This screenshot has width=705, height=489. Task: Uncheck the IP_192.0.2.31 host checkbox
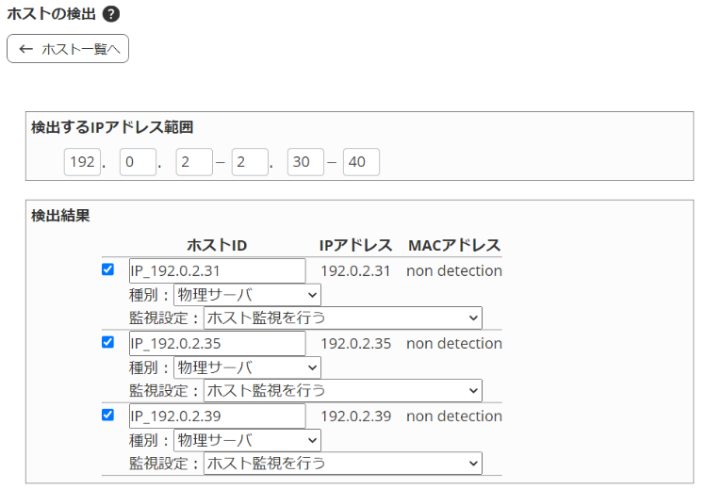click(107, 269)
